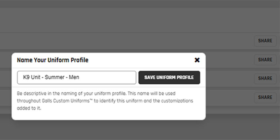Focus the uniform profile name input field
This screenshot has width=280, height=140.
point(77,78)
